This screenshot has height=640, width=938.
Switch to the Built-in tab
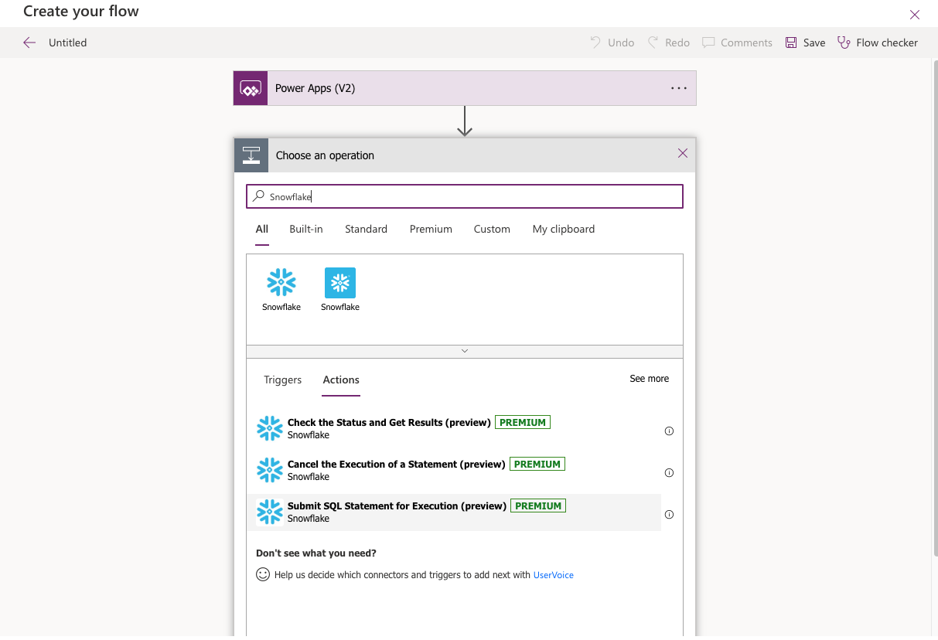306,229
